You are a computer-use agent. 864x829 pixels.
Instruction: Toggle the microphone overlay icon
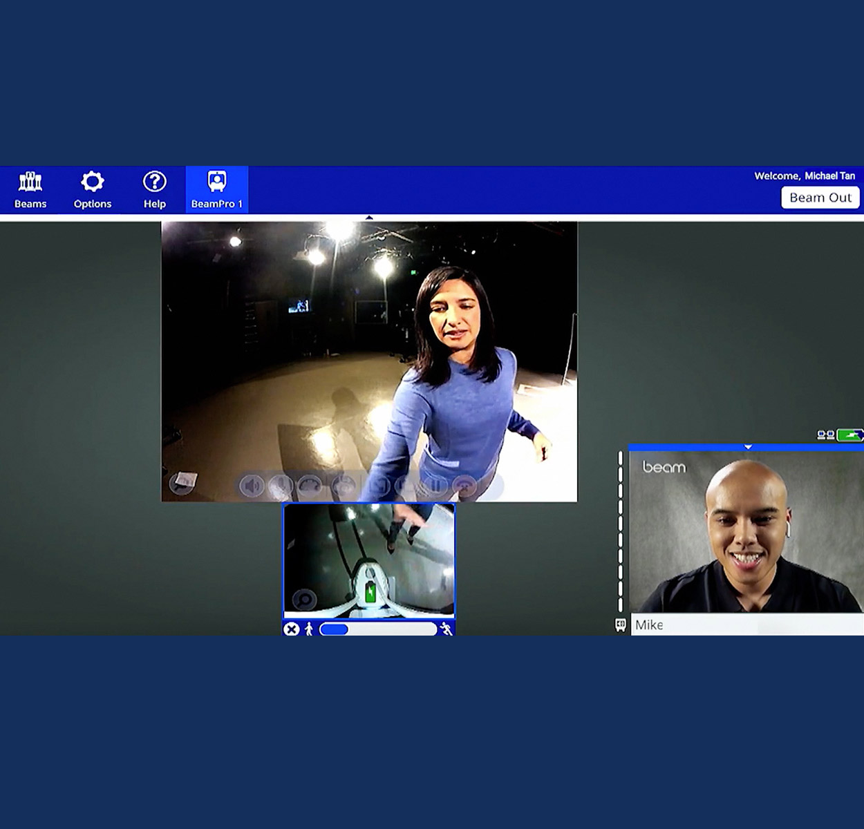(280, 486)
